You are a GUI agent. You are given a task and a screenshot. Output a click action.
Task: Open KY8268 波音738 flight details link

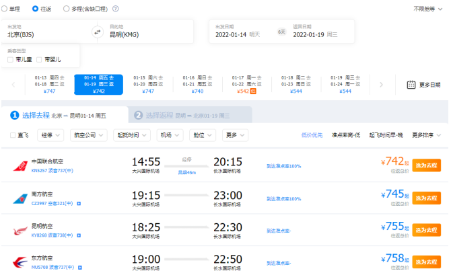[x=52, y=235]
